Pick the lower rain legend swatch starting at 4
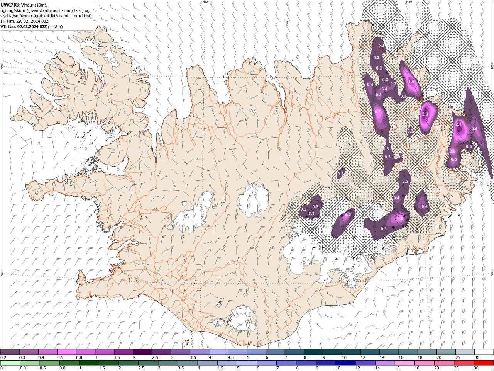Image resolution: width=494 pixels, height=371 pixels. 207,363
